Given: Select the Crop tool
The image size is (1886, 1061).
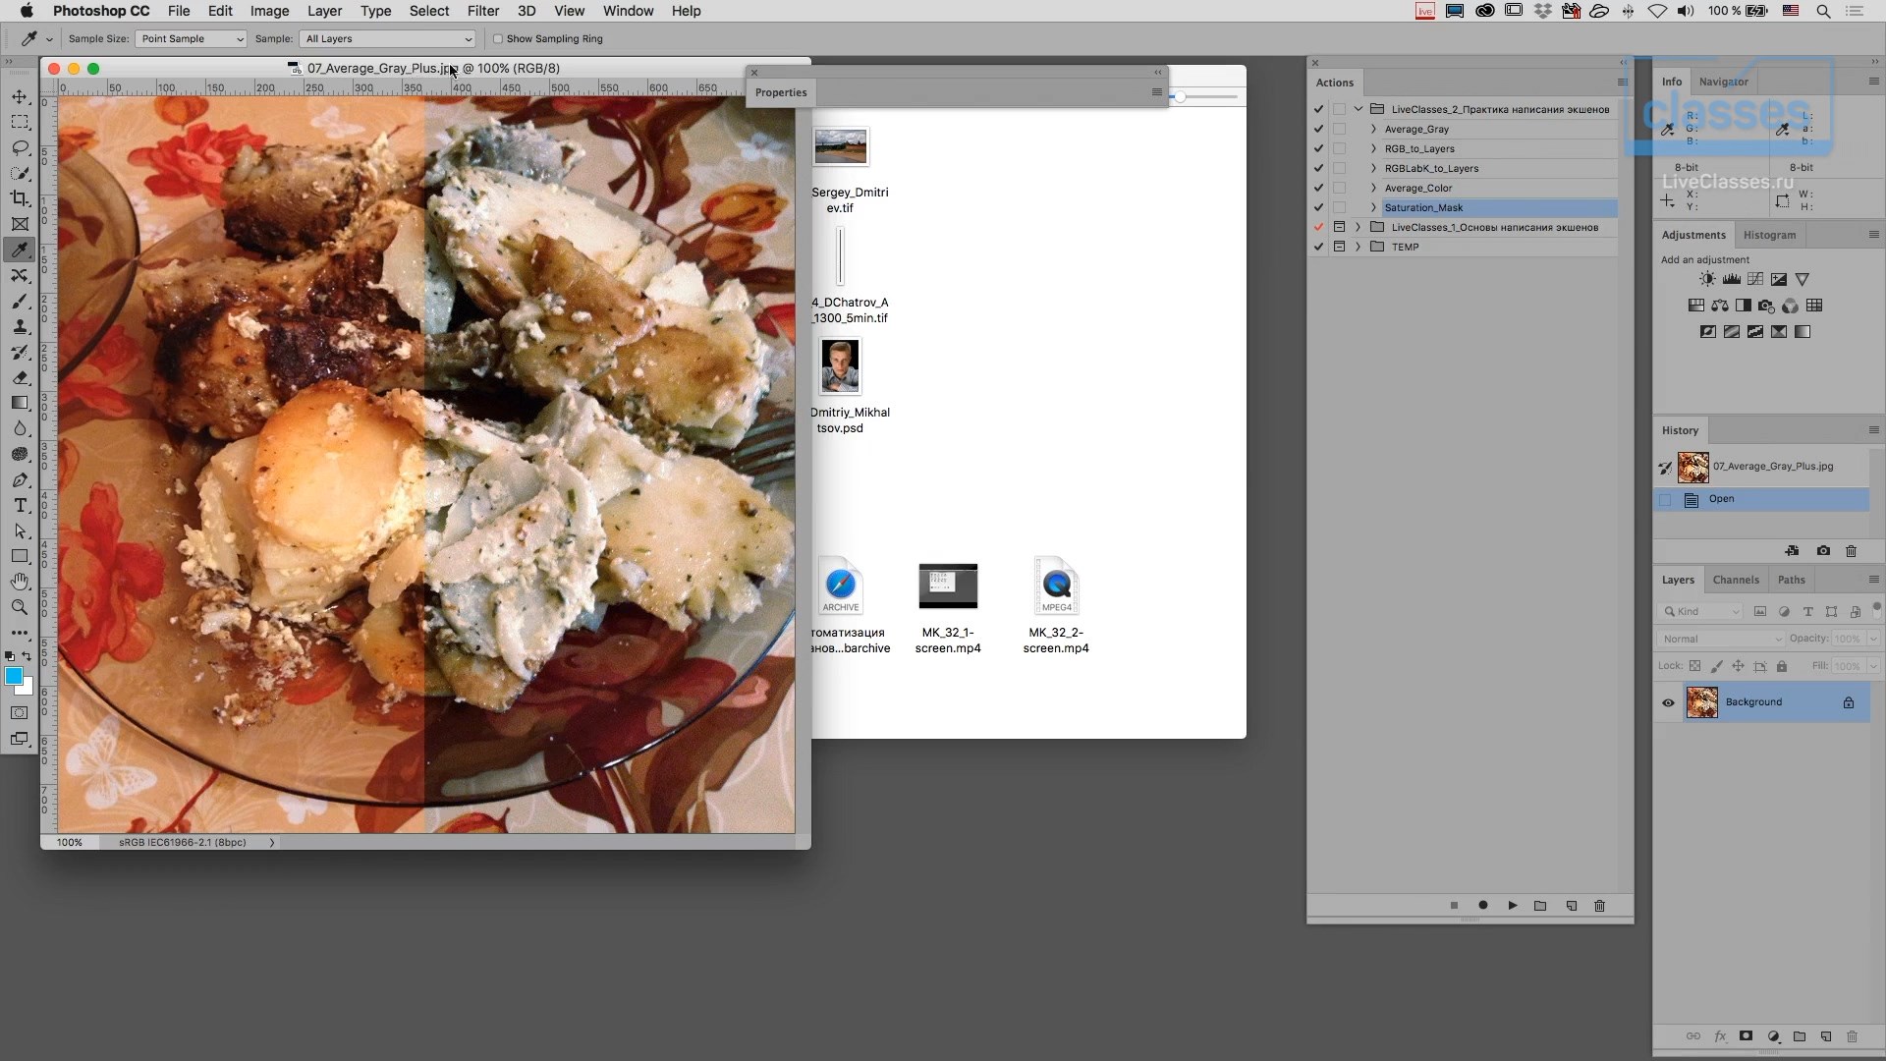Looking at the screenshot, I should pos(20,198).
